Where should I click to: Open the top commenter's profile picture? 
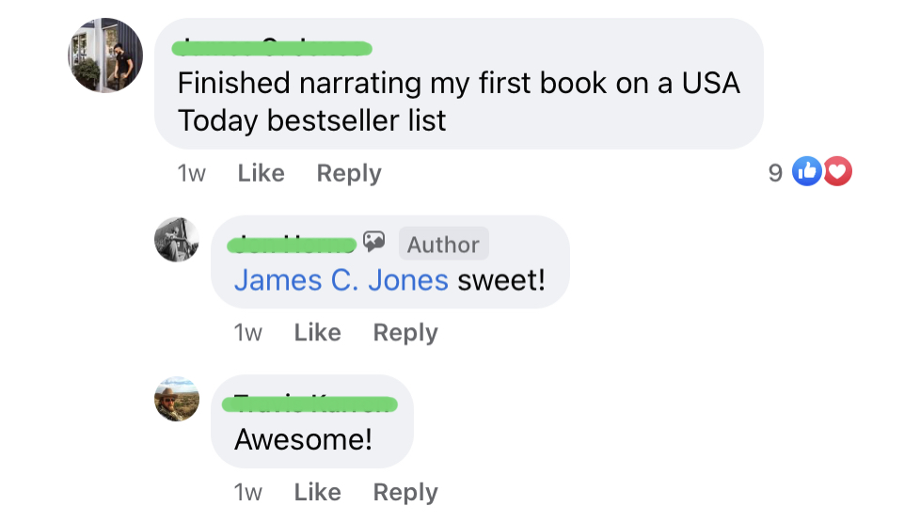[x=106, y=55]
